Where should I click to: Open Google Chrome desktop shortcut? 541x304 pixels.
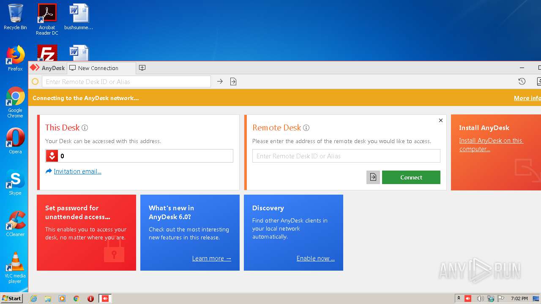pos(15,103)
